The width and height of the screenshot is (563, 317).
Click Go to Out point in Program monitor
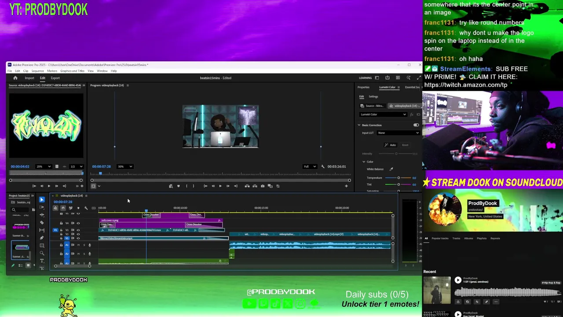coord(235,186)
